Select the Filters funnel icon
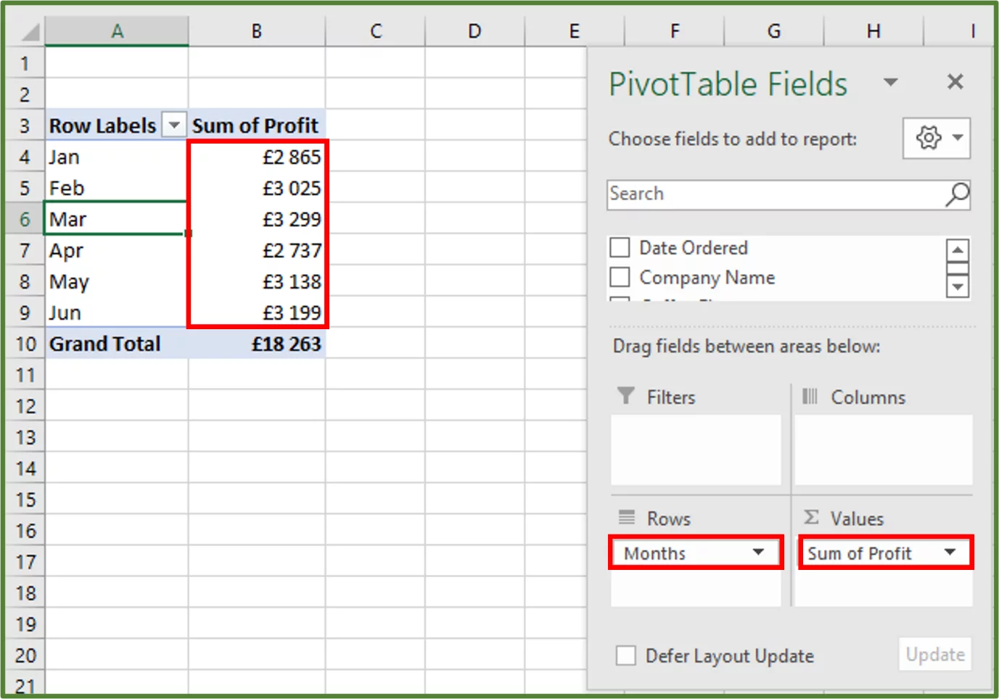The height and width of the screenshot is (699, 999). [625, 397]
